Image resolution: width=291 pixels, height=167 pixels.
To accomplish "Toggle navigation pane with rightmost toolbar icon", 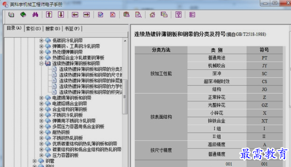I will click(192, 15).
